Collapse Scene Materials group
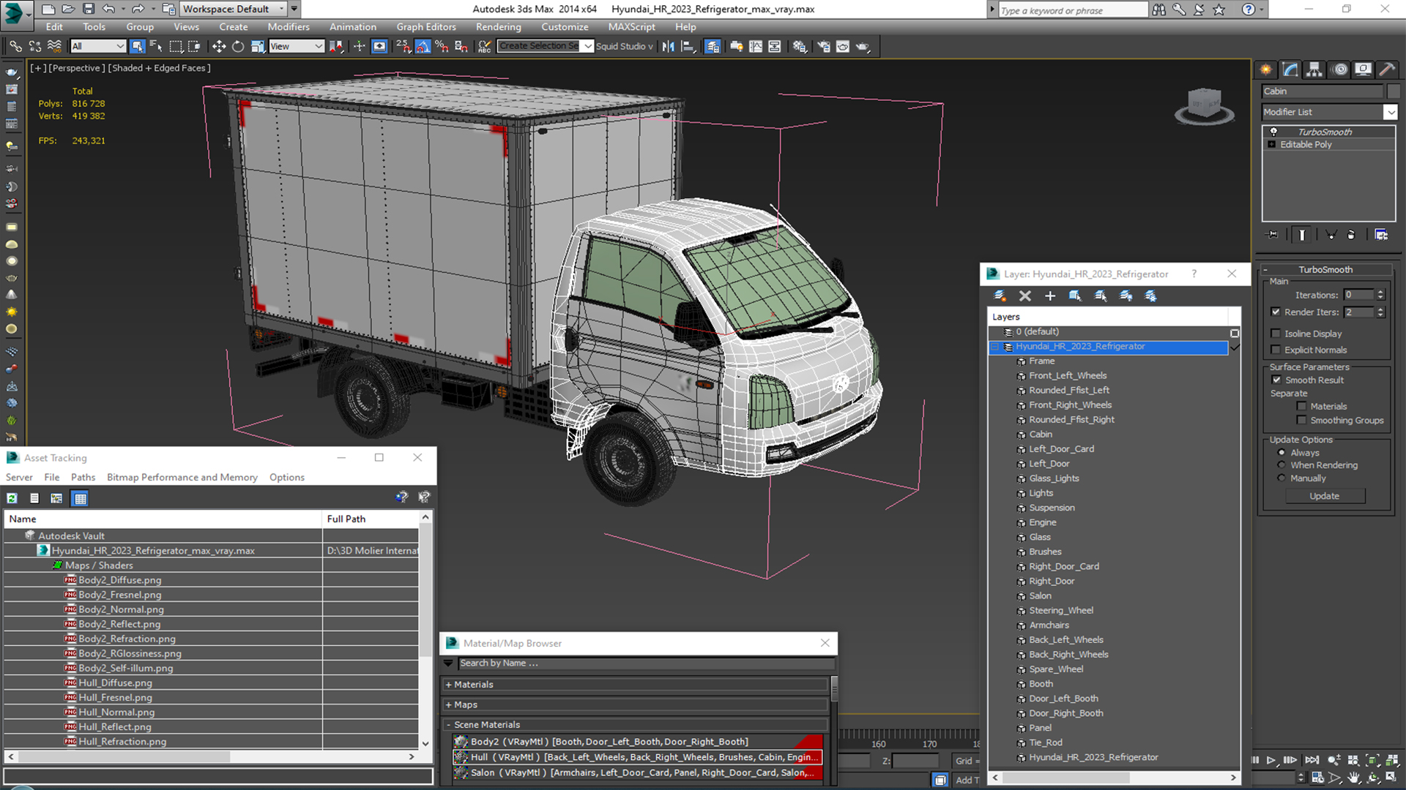Viewport: 1406px width, 790px height. [448, 725]
